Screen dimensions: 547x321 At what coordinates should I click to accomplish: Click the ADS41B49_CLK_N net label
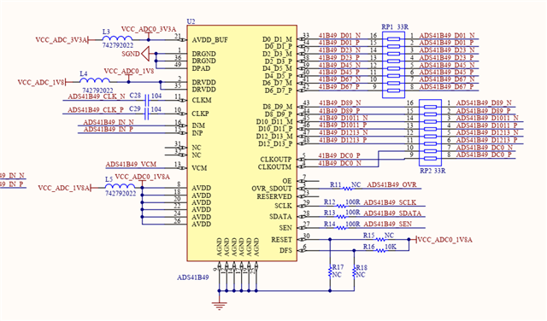[x=97, y=96]
